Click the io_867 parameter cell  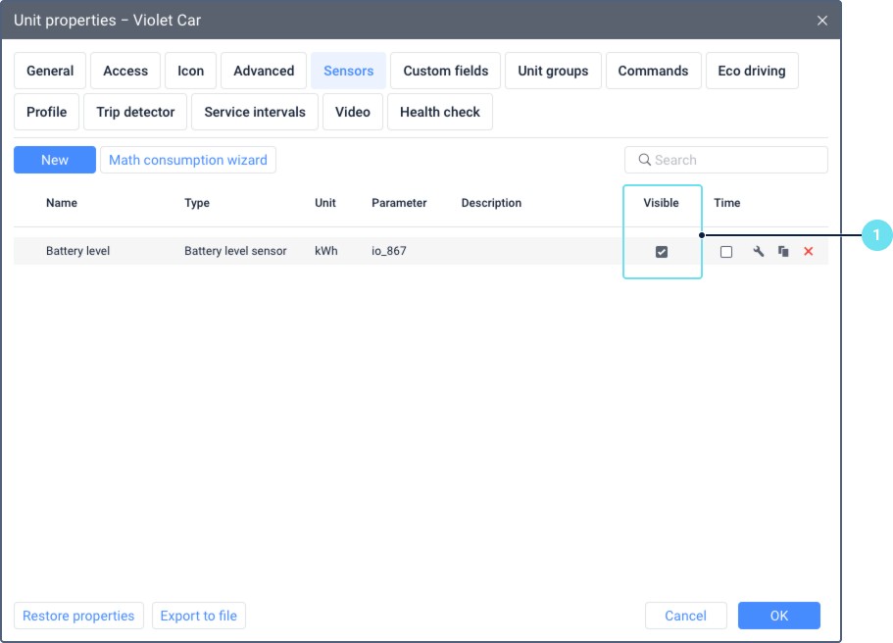click(x=389, y=251)
